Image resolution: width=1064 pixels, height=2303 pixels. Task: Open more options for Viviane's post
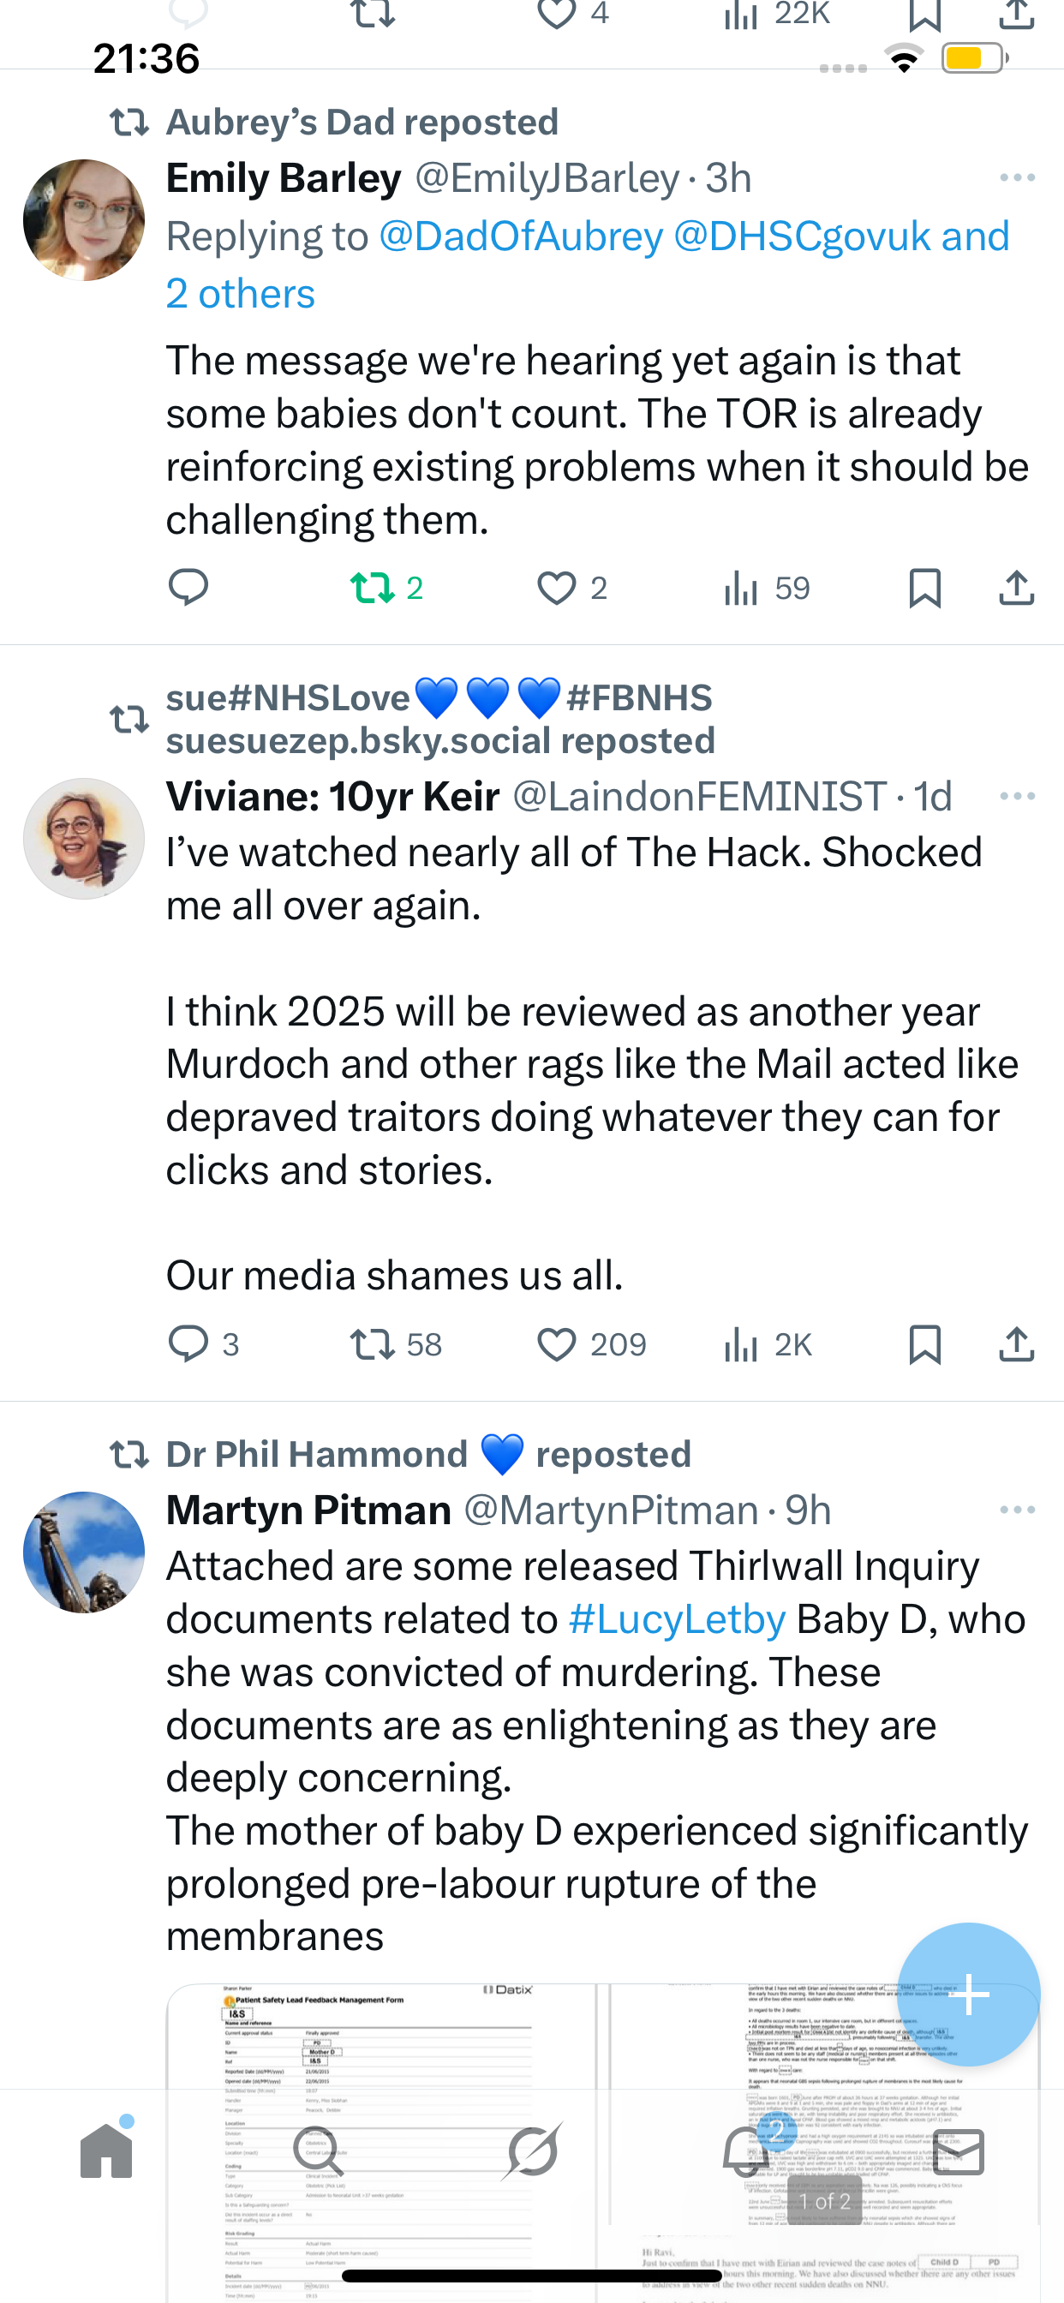(x=1018, y=796)
